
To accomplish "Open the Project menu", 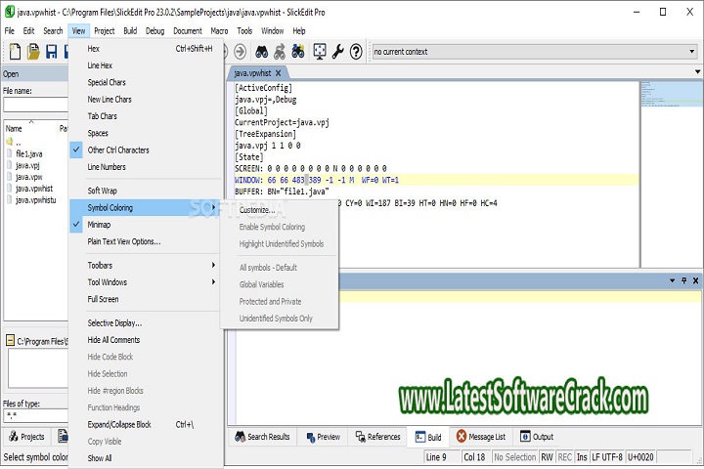I will point(105,31).
